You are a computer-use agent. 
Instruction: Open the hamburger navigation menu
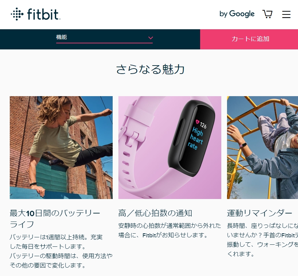[x=286, y=14]
